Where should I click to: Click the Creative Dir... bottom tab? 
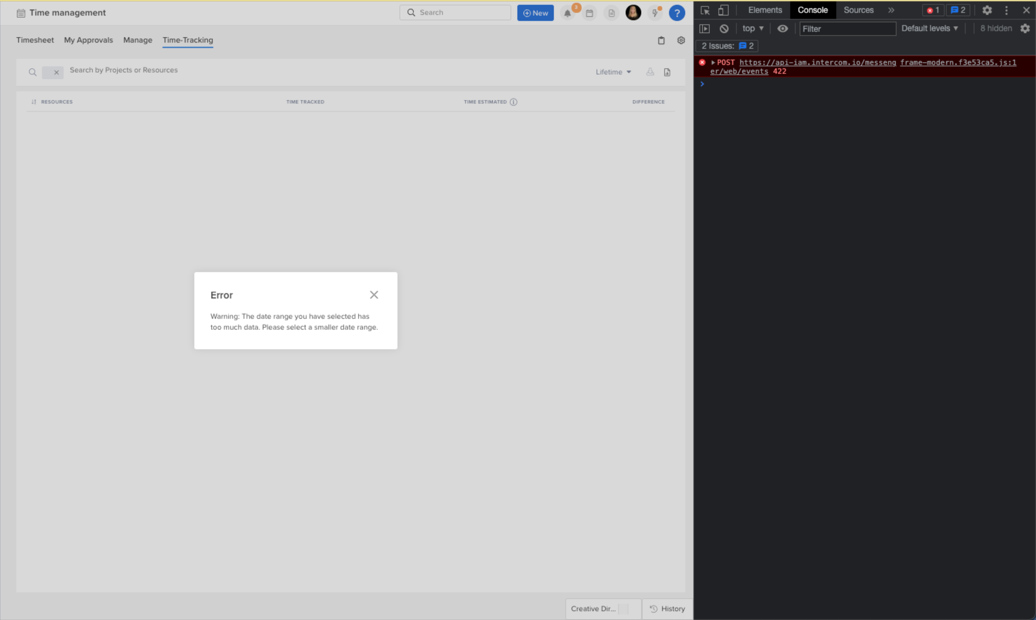coord(603,609)
